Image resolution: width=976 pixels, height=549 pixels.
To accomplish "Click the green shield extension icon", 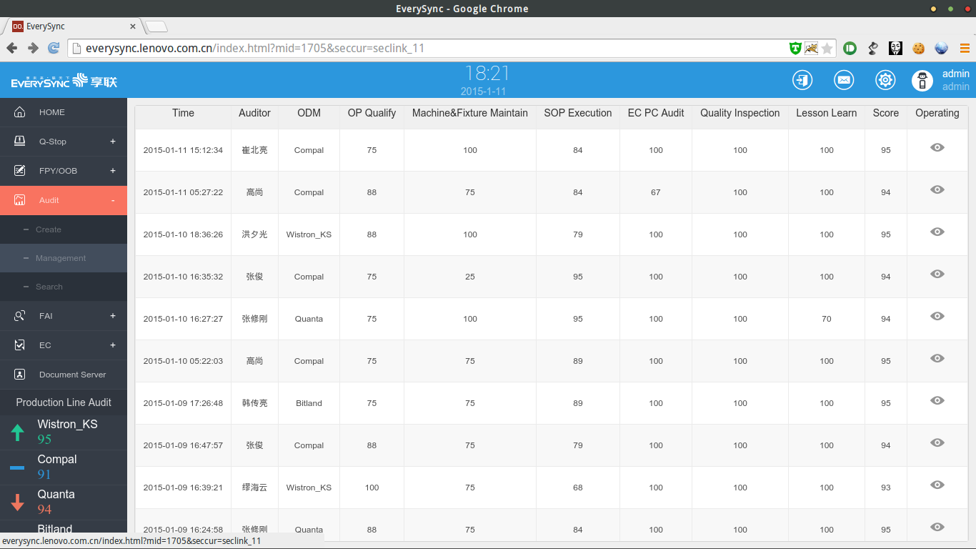I will click(x=795, y=49).
